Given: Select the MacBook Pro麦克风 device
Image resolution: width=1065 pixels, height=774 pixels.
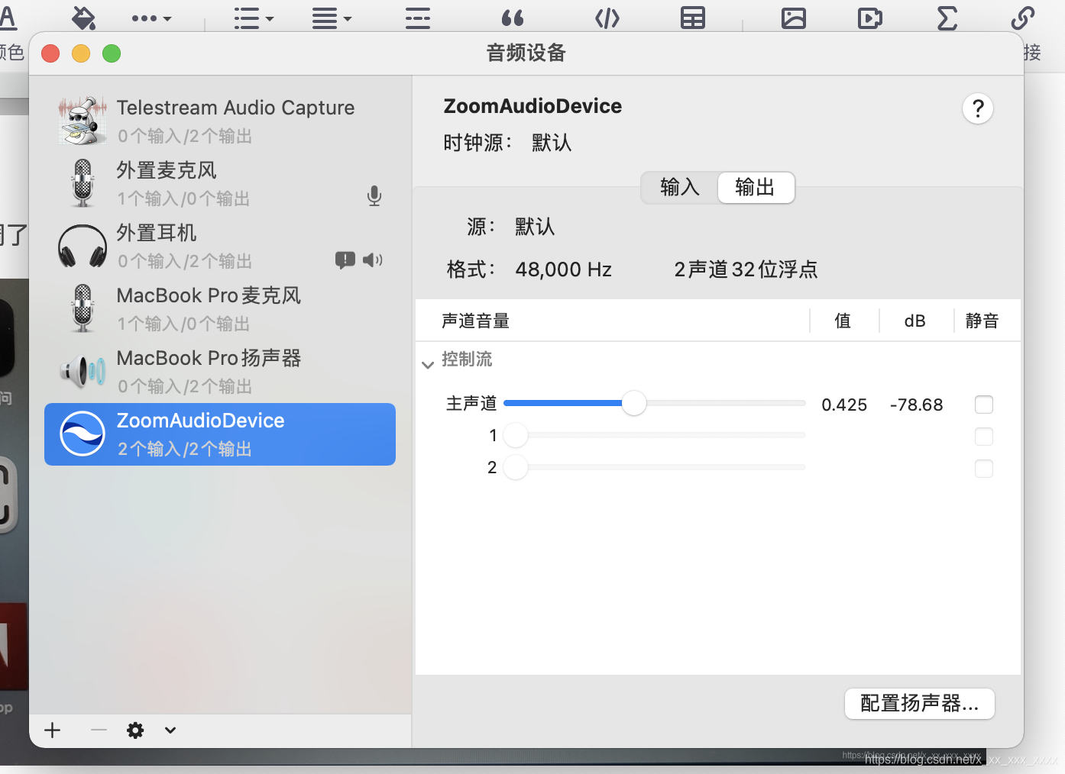Looking at the screenshot, I should tap(220, 308).
